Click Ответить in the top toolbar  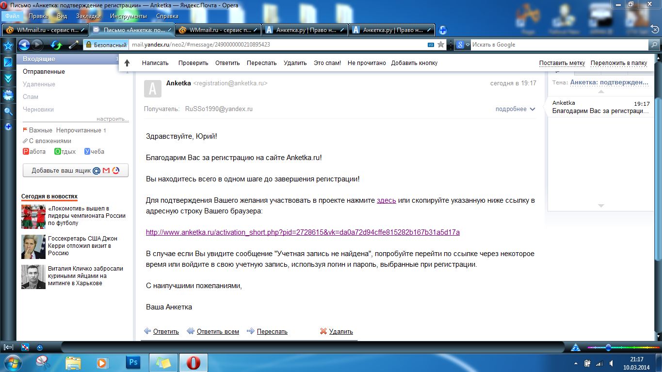227,63
